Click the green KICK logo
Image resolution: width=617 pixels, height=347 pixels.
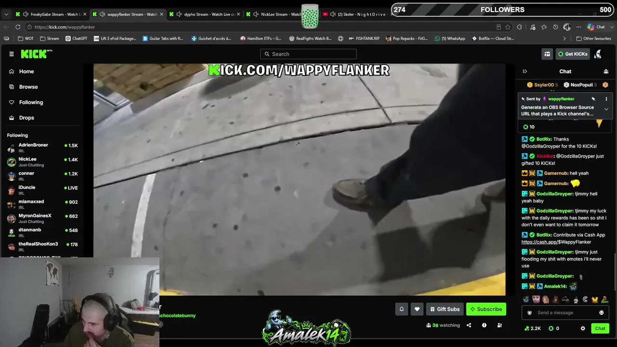click(x=36, y=54)
